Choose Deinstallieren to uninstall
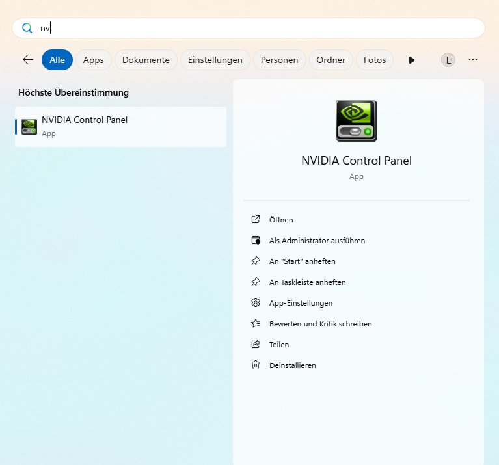The width and height of the screenshot is (499, 465). point(293,365)
